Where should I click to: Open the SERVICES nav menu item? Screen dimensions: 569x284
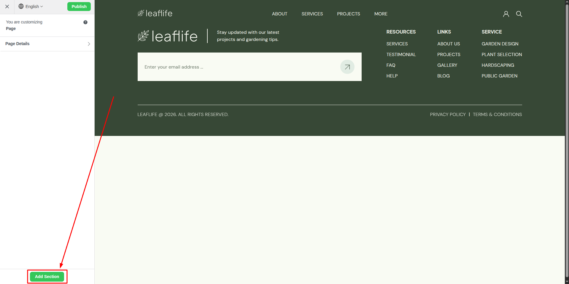tap(312, 14)
